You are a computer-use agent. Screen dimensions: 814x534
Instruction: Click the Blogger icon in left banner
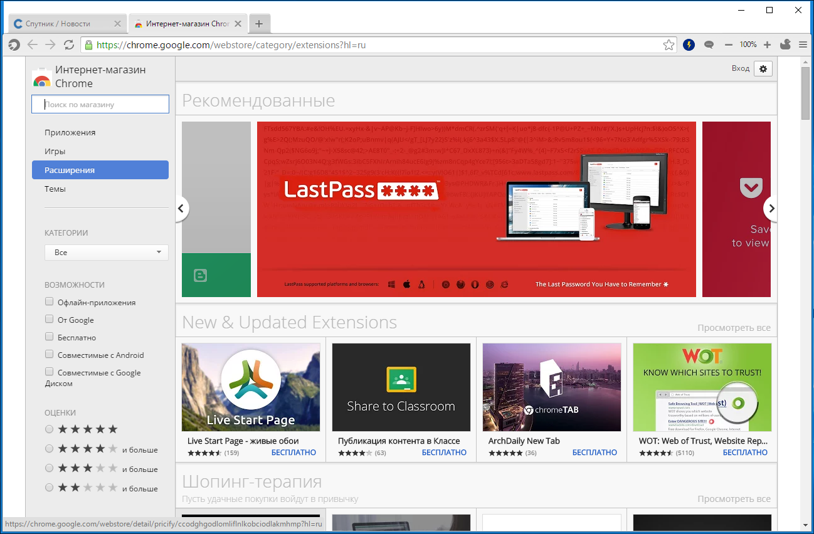click(200, 275)
